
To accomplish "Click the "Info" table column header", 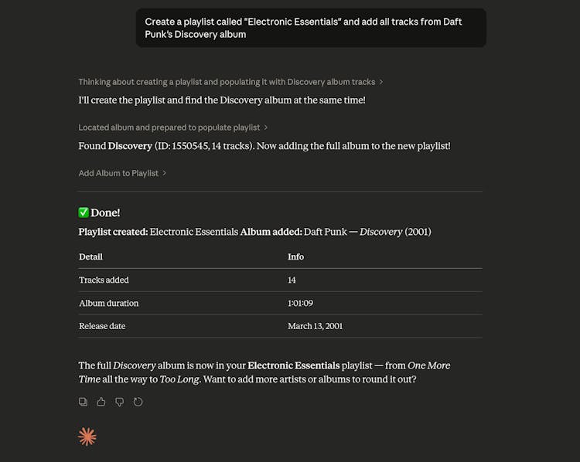I will click(295, 256).
